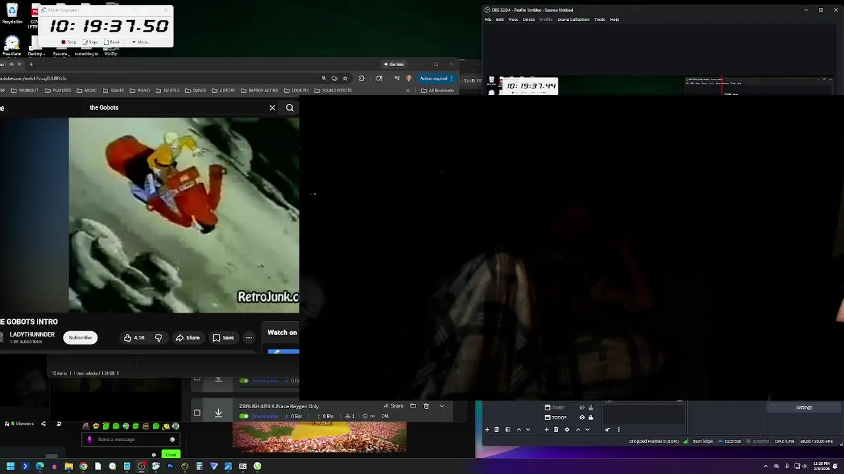
Task: Reset the stopwatch
Action: (x=111, y=42)
